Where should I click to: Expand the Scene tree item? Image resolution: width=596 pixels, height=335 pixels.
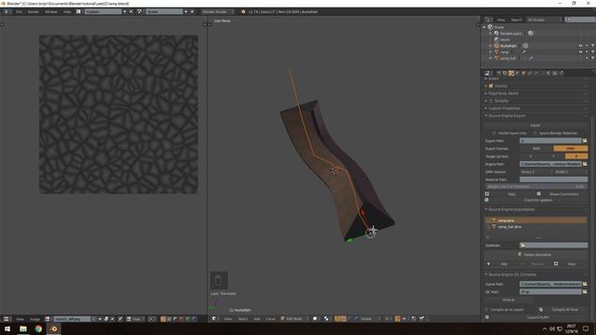click(484, 27)
